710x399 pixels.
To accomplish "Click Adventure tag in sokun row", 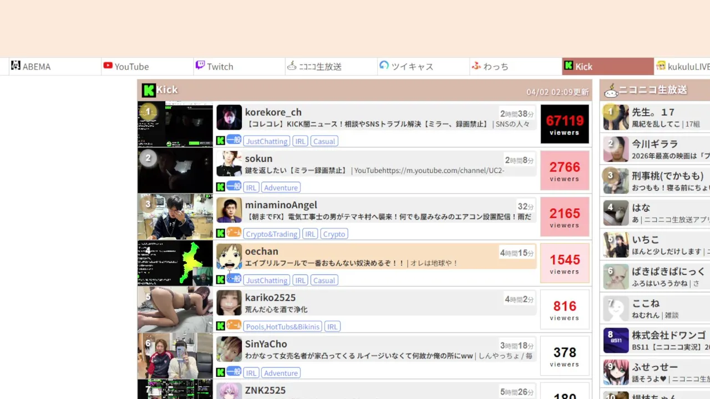I will (281, 188).
